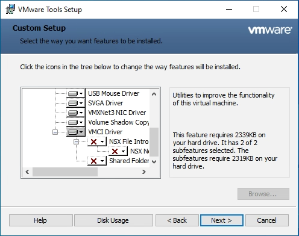Open install options for VMCI Driver
The width and height of the screenshot is (299, 236).
(75, 132)
